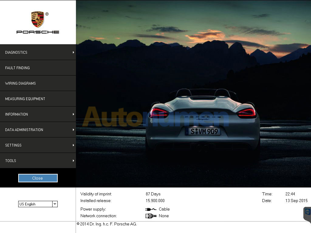Expand the Settings submenu arrow

(73, 145)
